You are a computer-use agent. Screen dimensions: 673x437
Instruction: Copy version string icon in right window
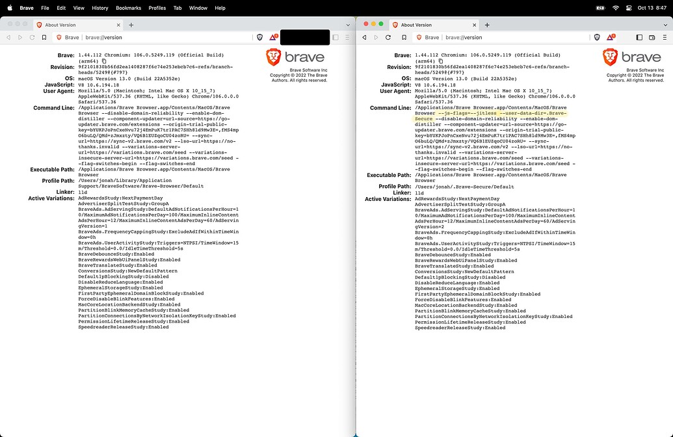[440, 61]
